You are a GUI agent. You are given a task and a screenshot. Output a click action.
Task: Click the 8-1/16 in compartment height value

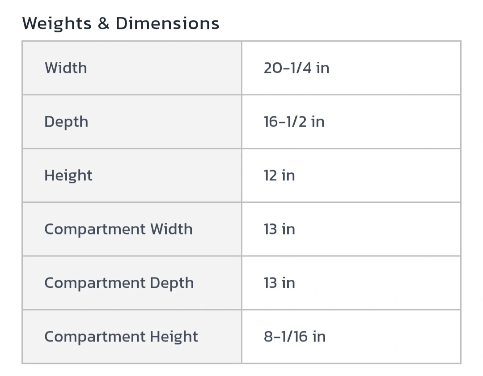tap(294, 337)
